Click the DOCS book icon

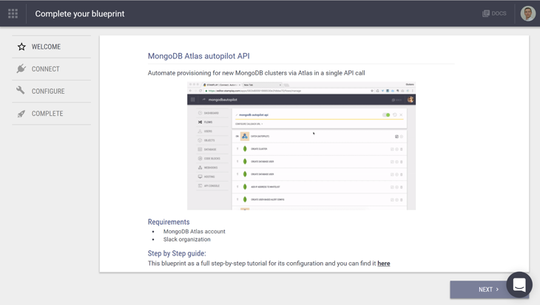(x=485, y=13)
